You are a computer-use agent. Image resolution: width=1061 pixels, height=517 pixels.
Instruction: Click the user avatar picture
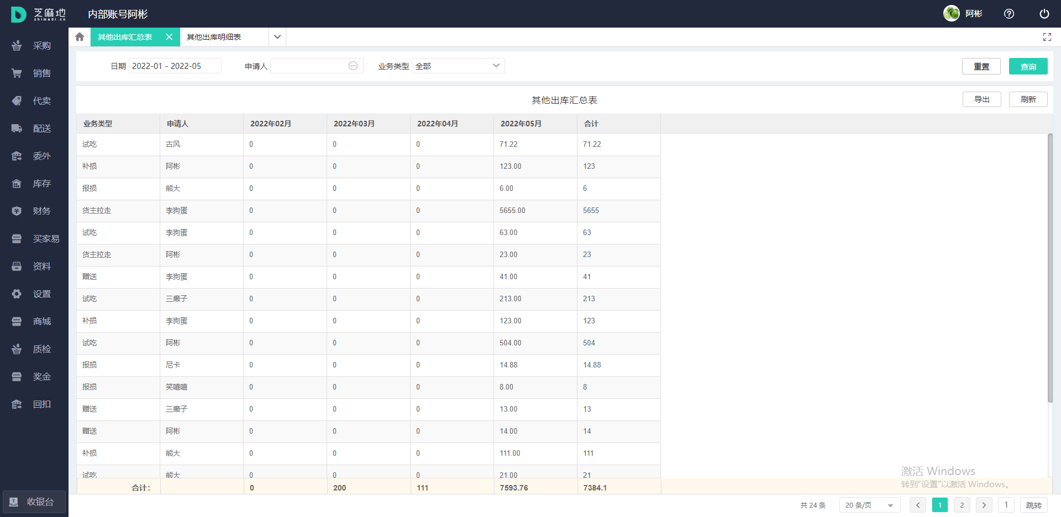(952, 13)
